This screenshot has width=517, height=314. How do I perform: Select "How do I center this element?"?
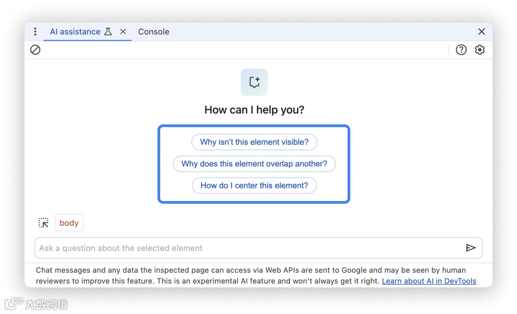[x=254, y=186]
